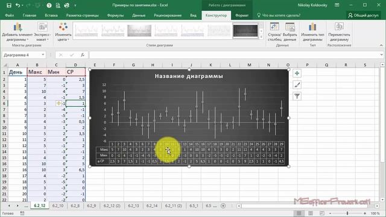The image size is (386, 217).
Task: Switch to the Вставка tab
Action: (51, 15)
